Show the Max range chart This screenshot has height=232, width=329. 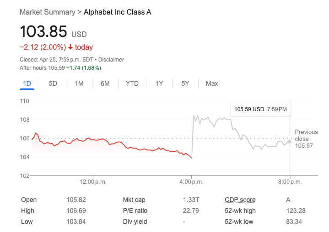(212, 83)
